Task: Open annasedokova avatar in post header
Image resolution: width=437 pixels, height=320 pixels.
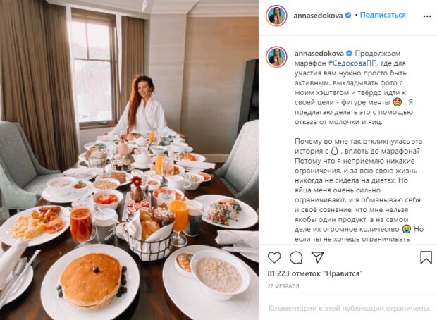Action: pos(276,16)
